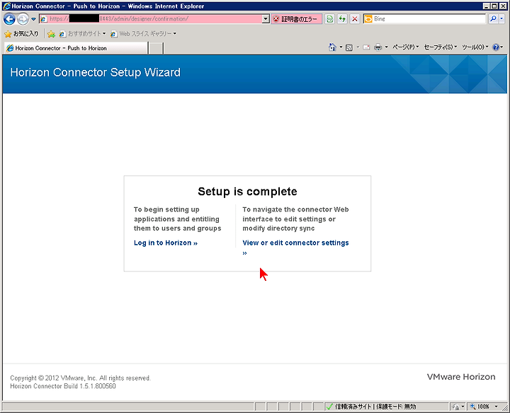Click the browser Back arrow button
The height and width of the screenshot is (413, 510).
9,19
